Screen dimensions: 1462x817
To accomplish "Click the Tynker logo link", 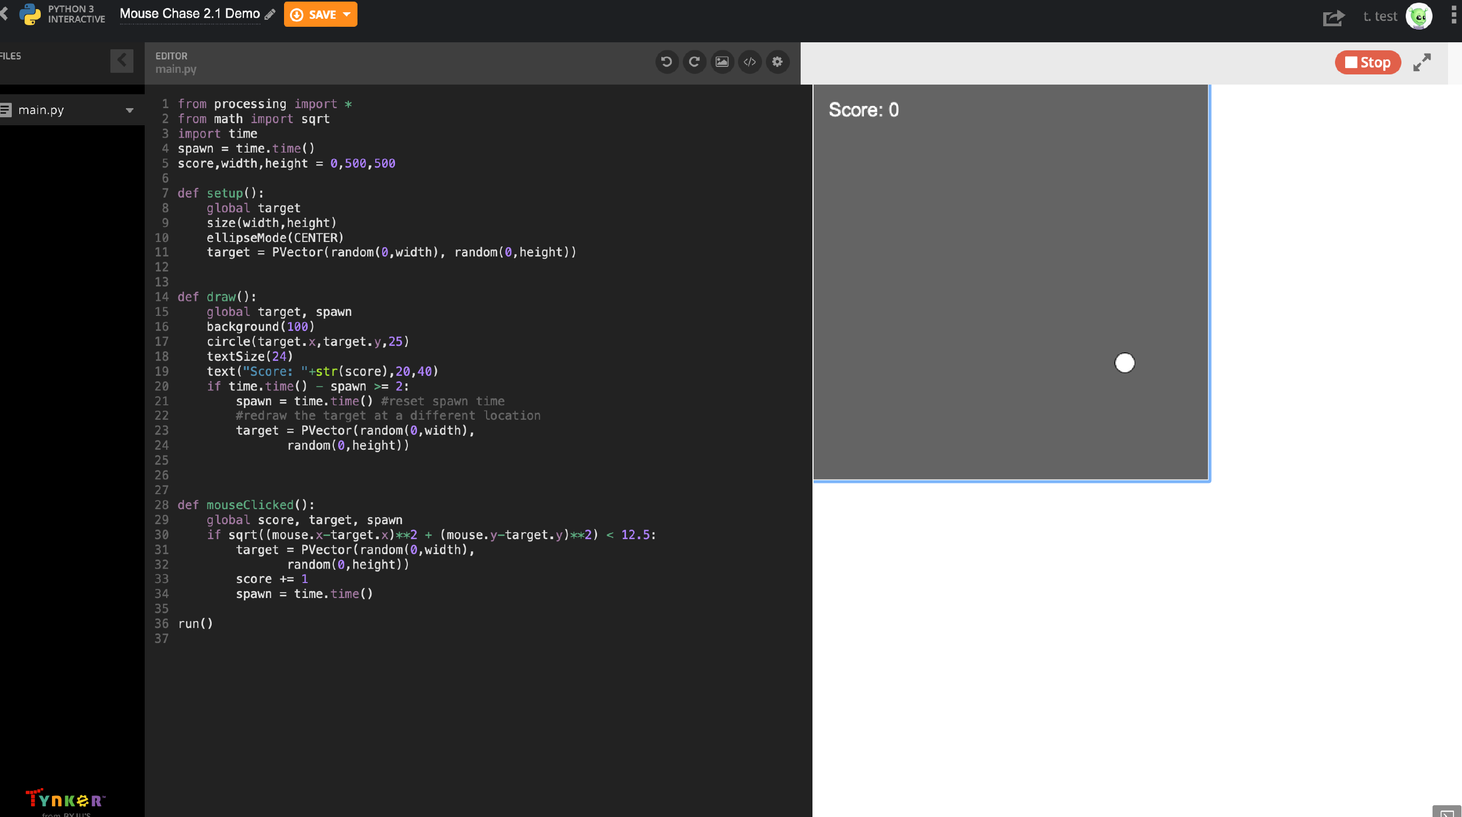I will [65, 799].
